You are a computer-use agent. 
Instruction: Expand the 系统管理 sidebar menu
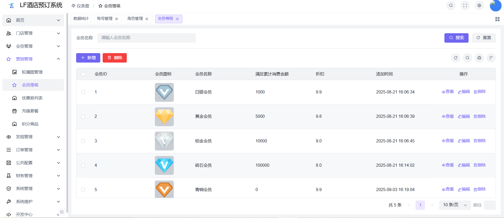[33, 189]
